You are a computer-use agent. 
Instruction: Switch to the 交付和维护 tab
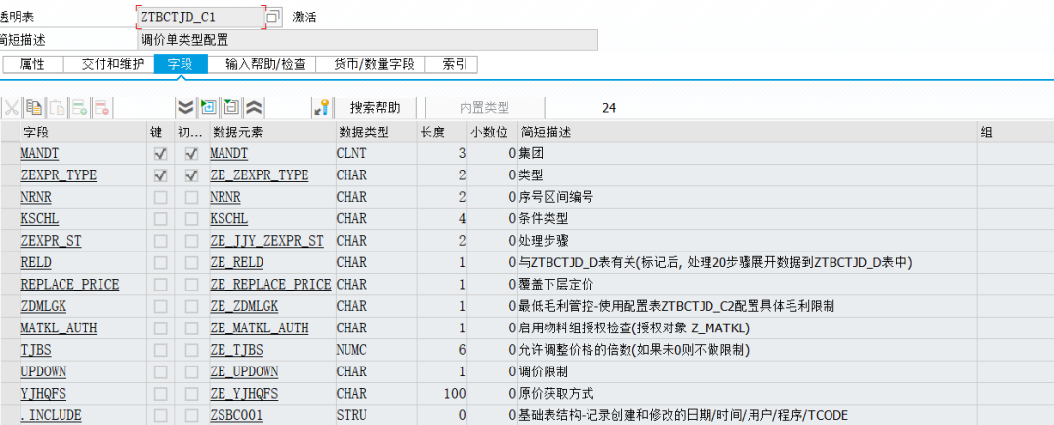109,64
